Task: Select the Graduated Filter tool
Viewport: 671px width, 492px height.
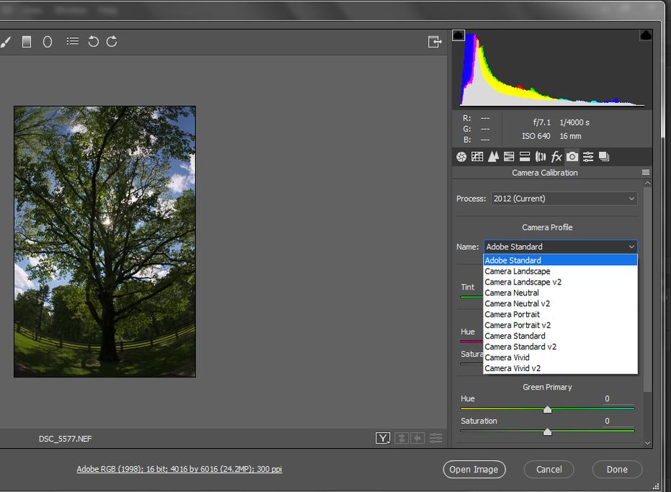Action: pos(27,42)
